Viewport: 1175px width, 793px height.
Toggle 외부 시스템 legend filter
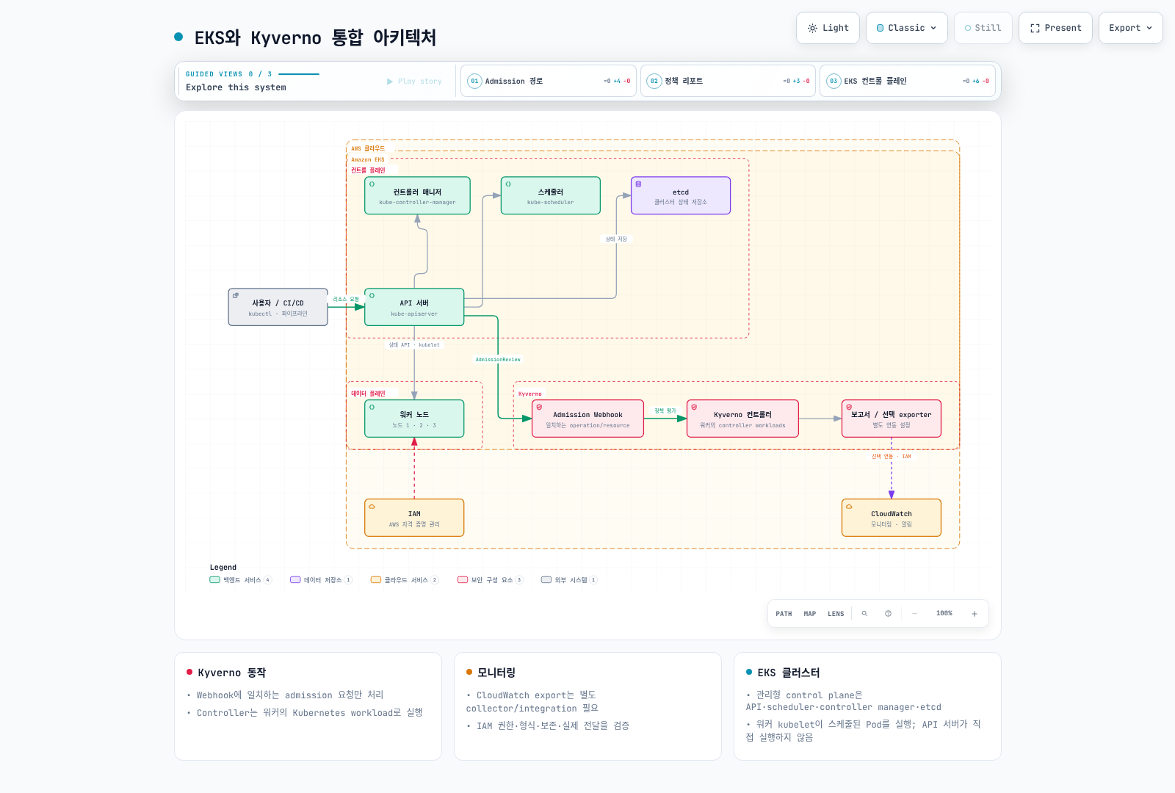569,580
